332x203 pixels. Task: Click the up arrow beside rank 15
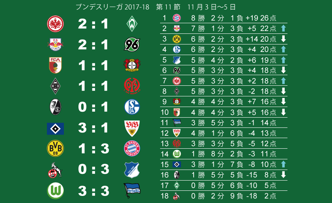pyautogui.click(x=283, y=164)
